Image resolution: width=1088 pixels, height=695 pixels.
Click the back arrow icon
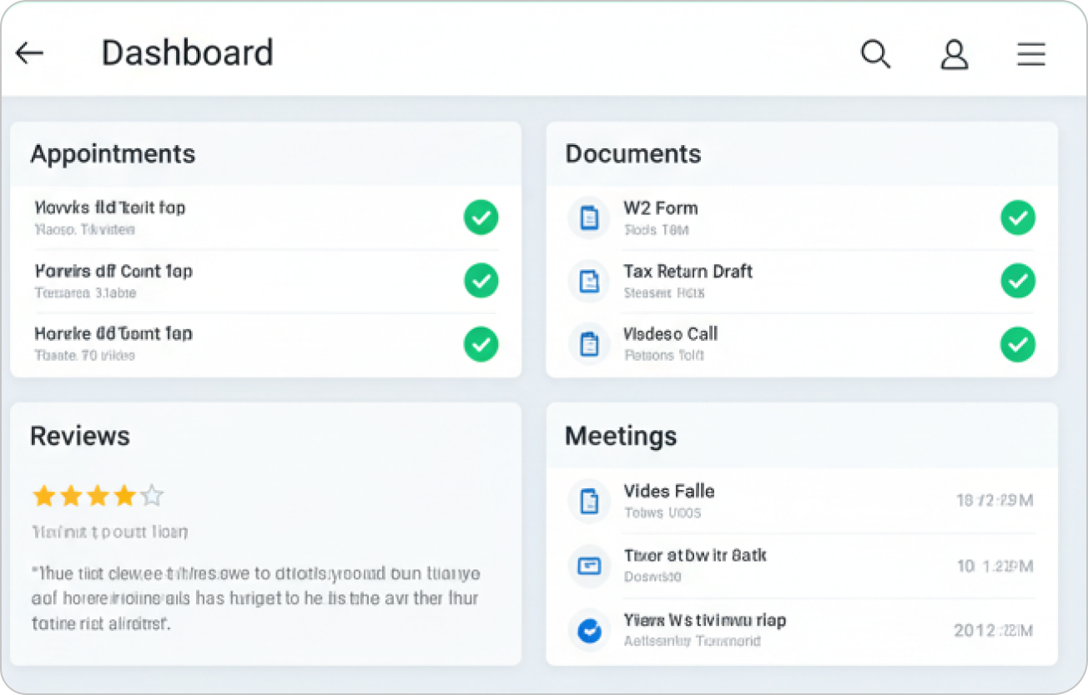pyautogui.click(x=29, y=53)
